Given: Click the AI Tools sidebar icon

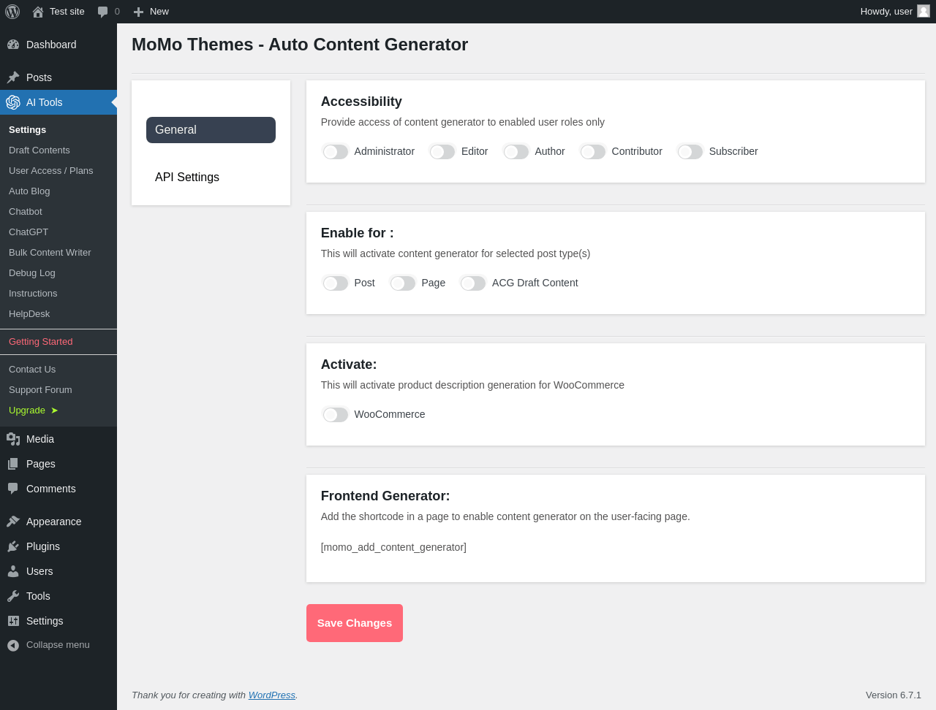Looking at the screenshot, I should [13, 102].
